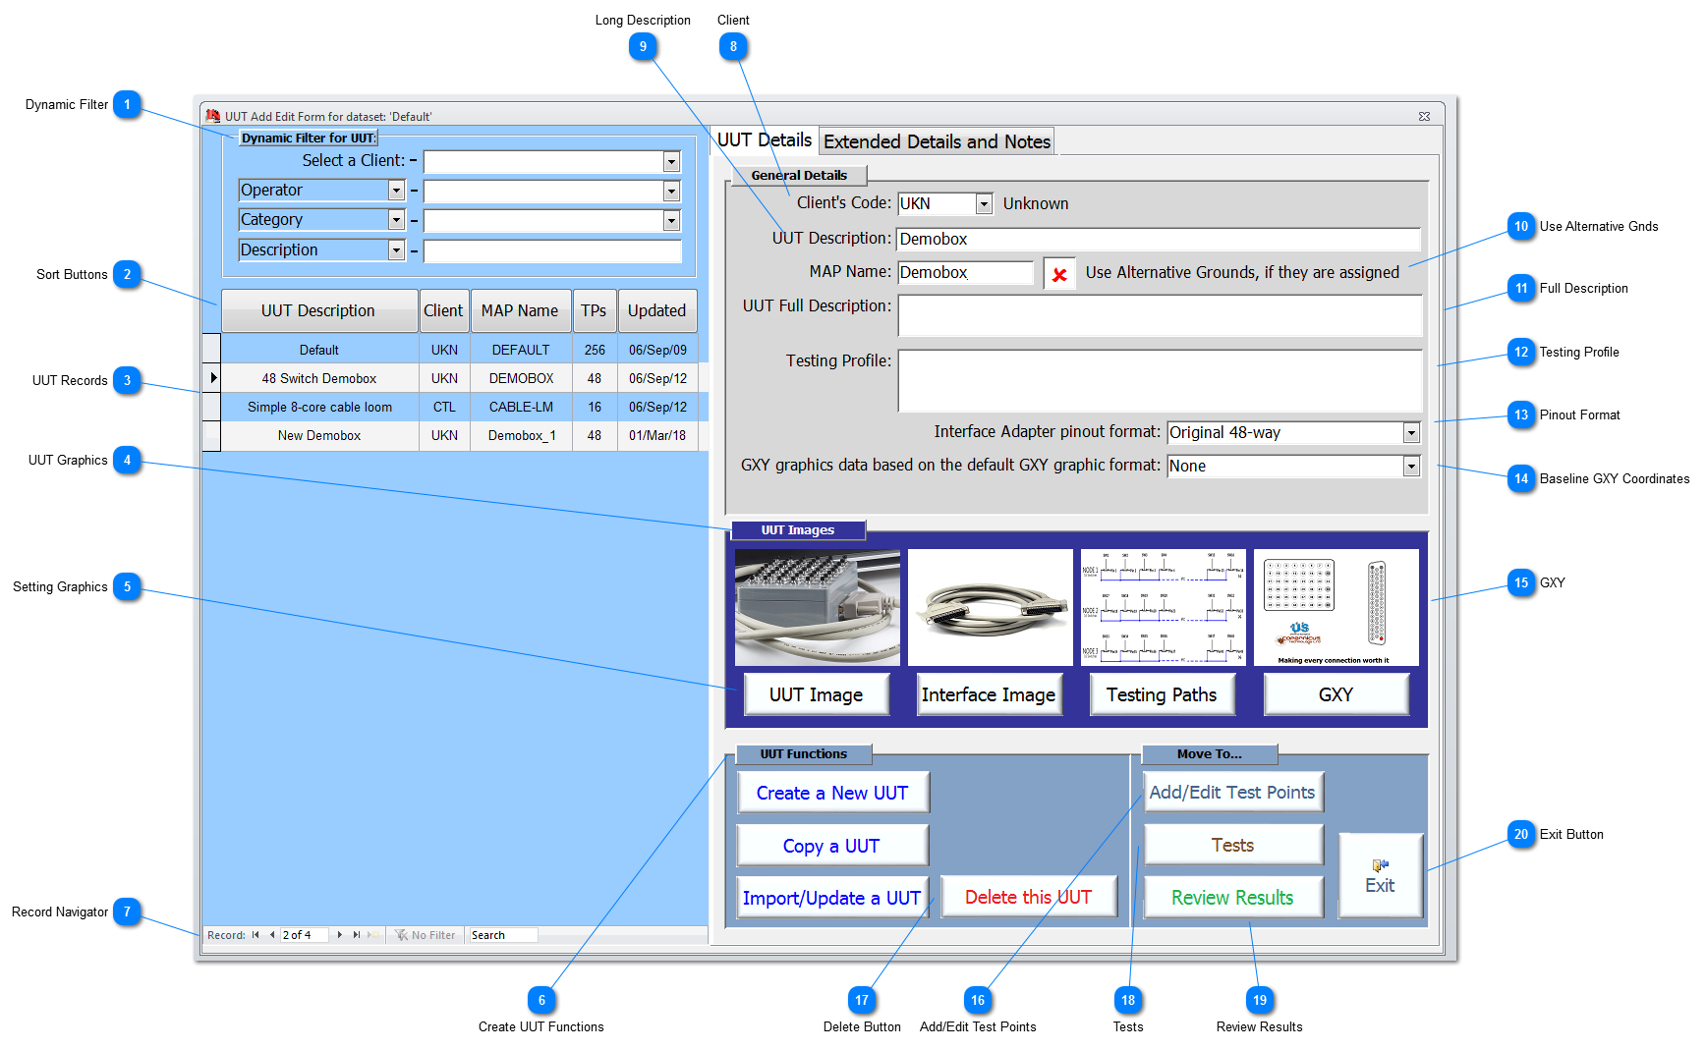1706x1050 pixels.
Task: Click Create a New UUT button
Action: 832,793
